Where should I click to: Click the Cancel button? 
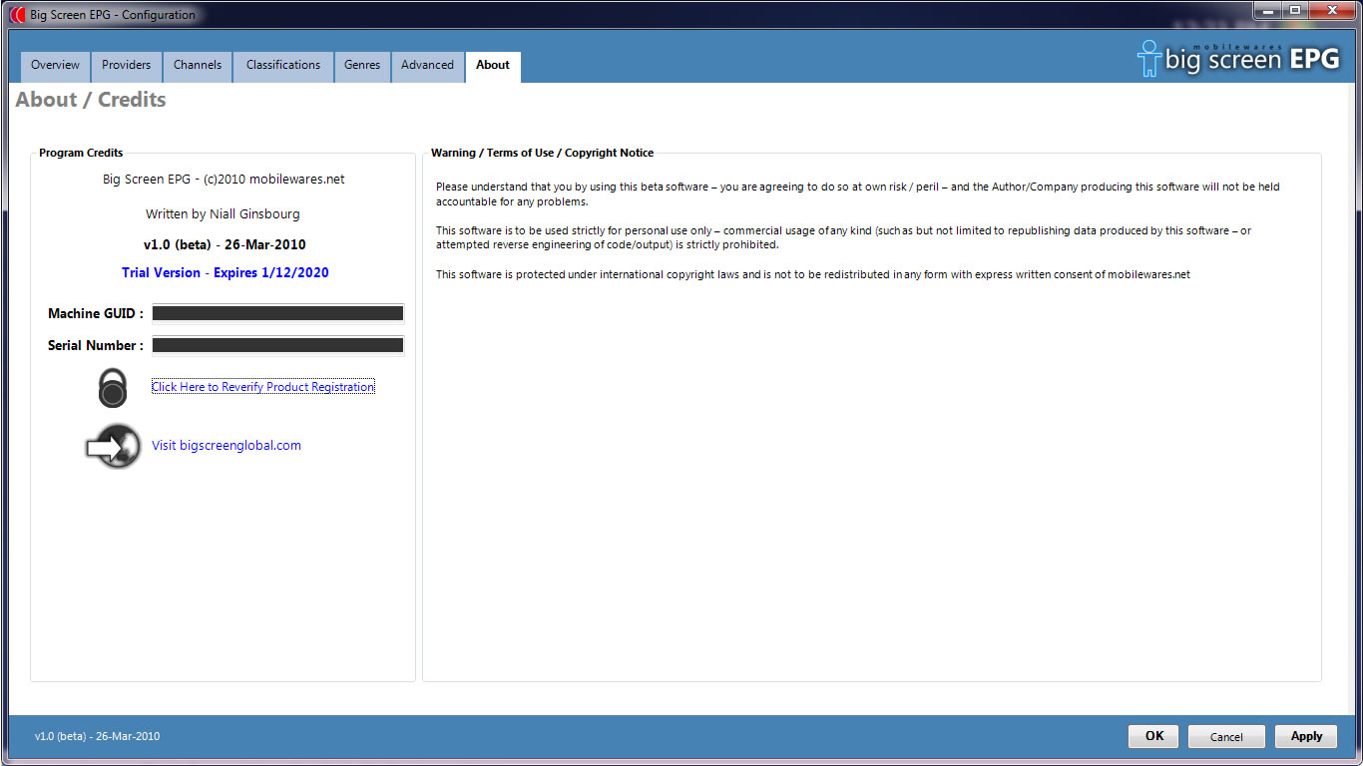1226,737
